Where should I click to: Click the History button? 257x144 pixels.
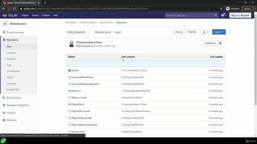click(179, 32)
